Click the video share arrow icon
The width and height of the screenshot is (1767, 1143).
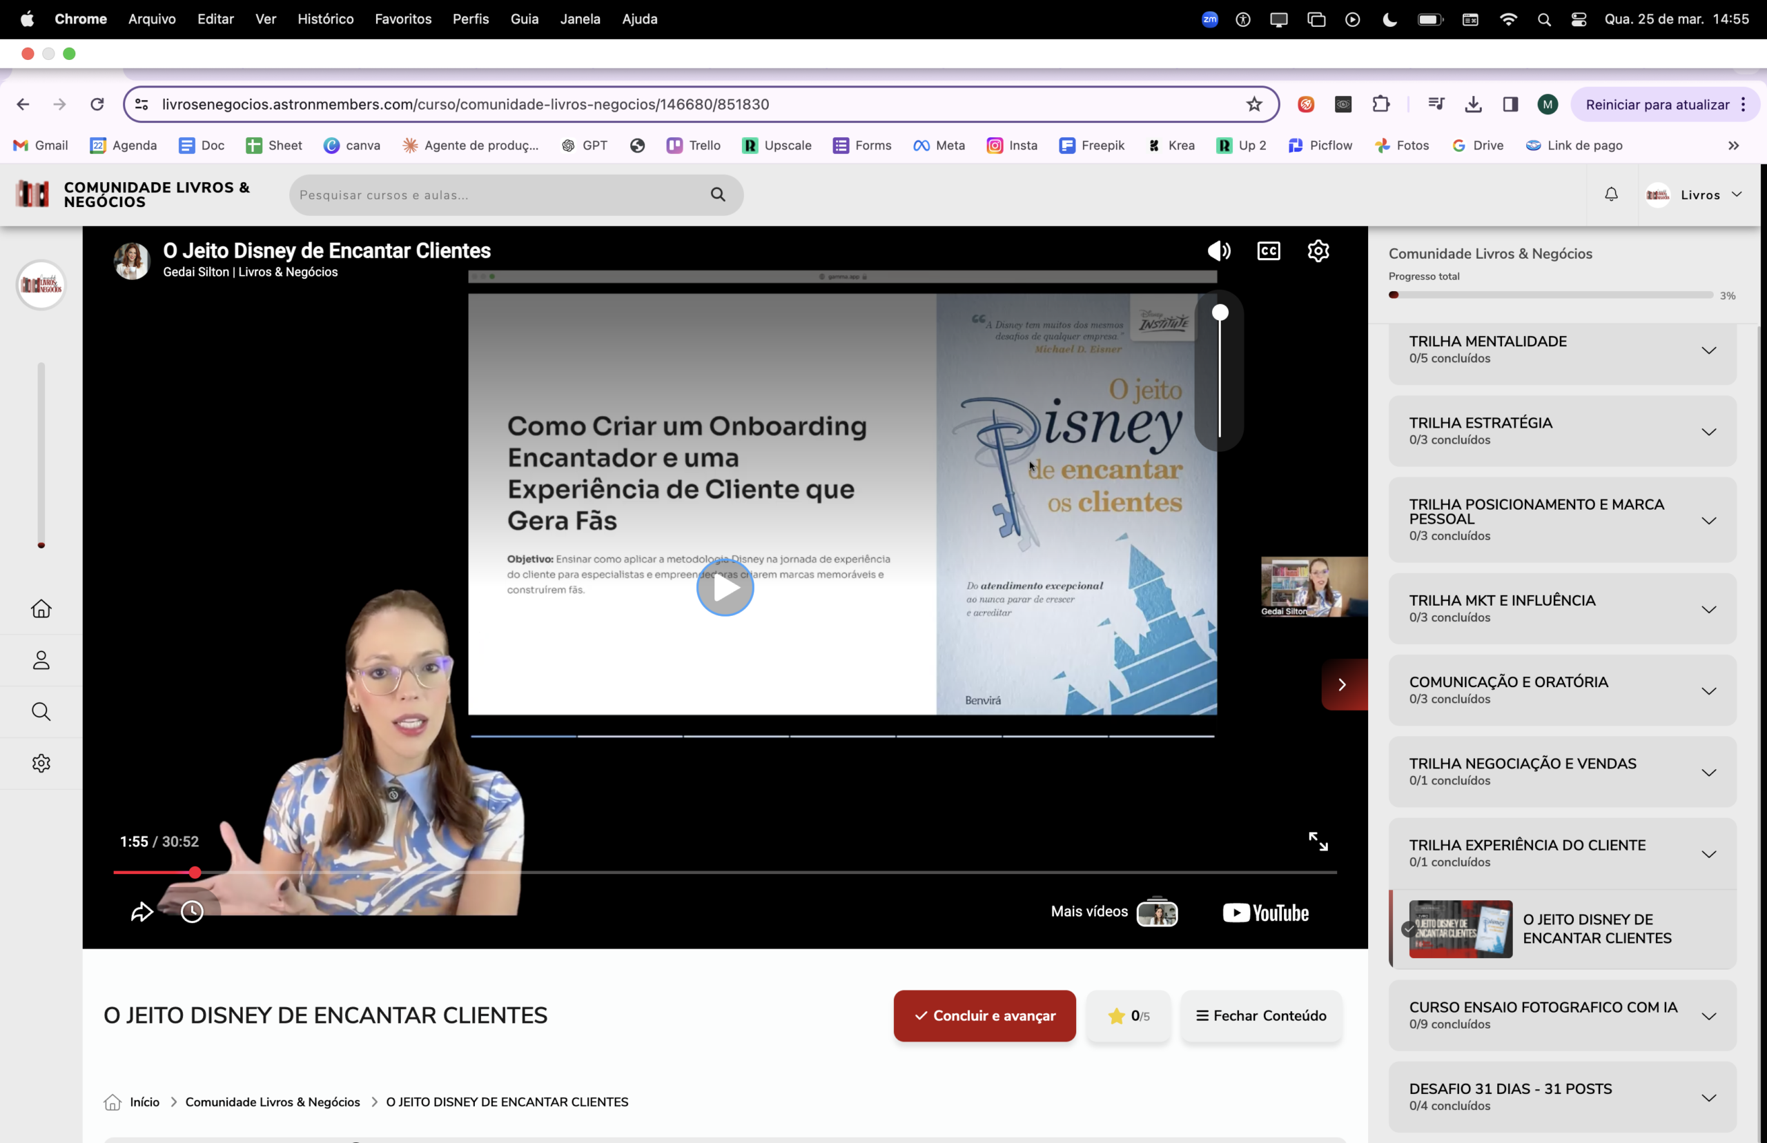[141, 911]
